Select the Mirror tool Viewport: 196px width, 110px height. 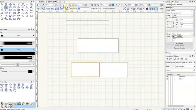pos(14,13)
